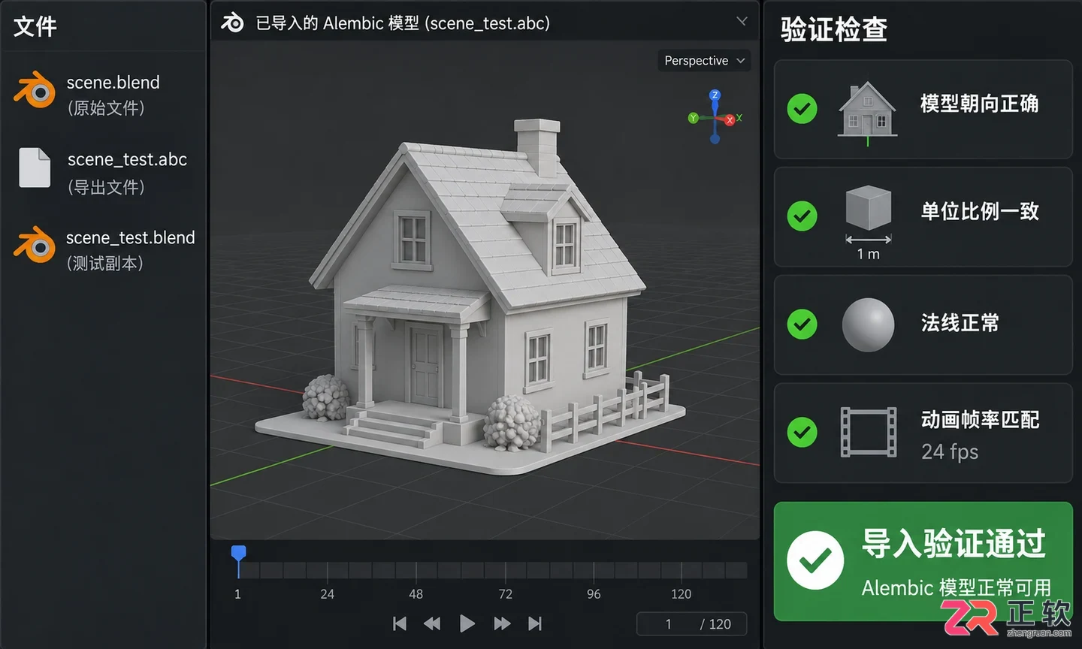1082x649 pixels.
Task: Click the Blender icon next to scene.blend
Action: click(35, 91)
